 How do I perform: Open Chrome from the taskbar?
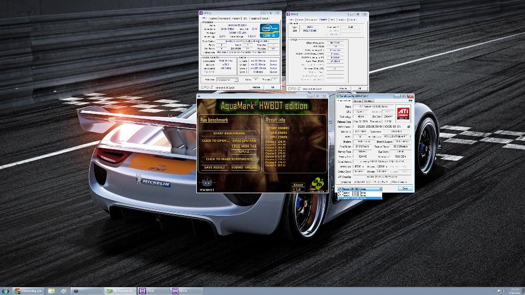tap(28, 291)
